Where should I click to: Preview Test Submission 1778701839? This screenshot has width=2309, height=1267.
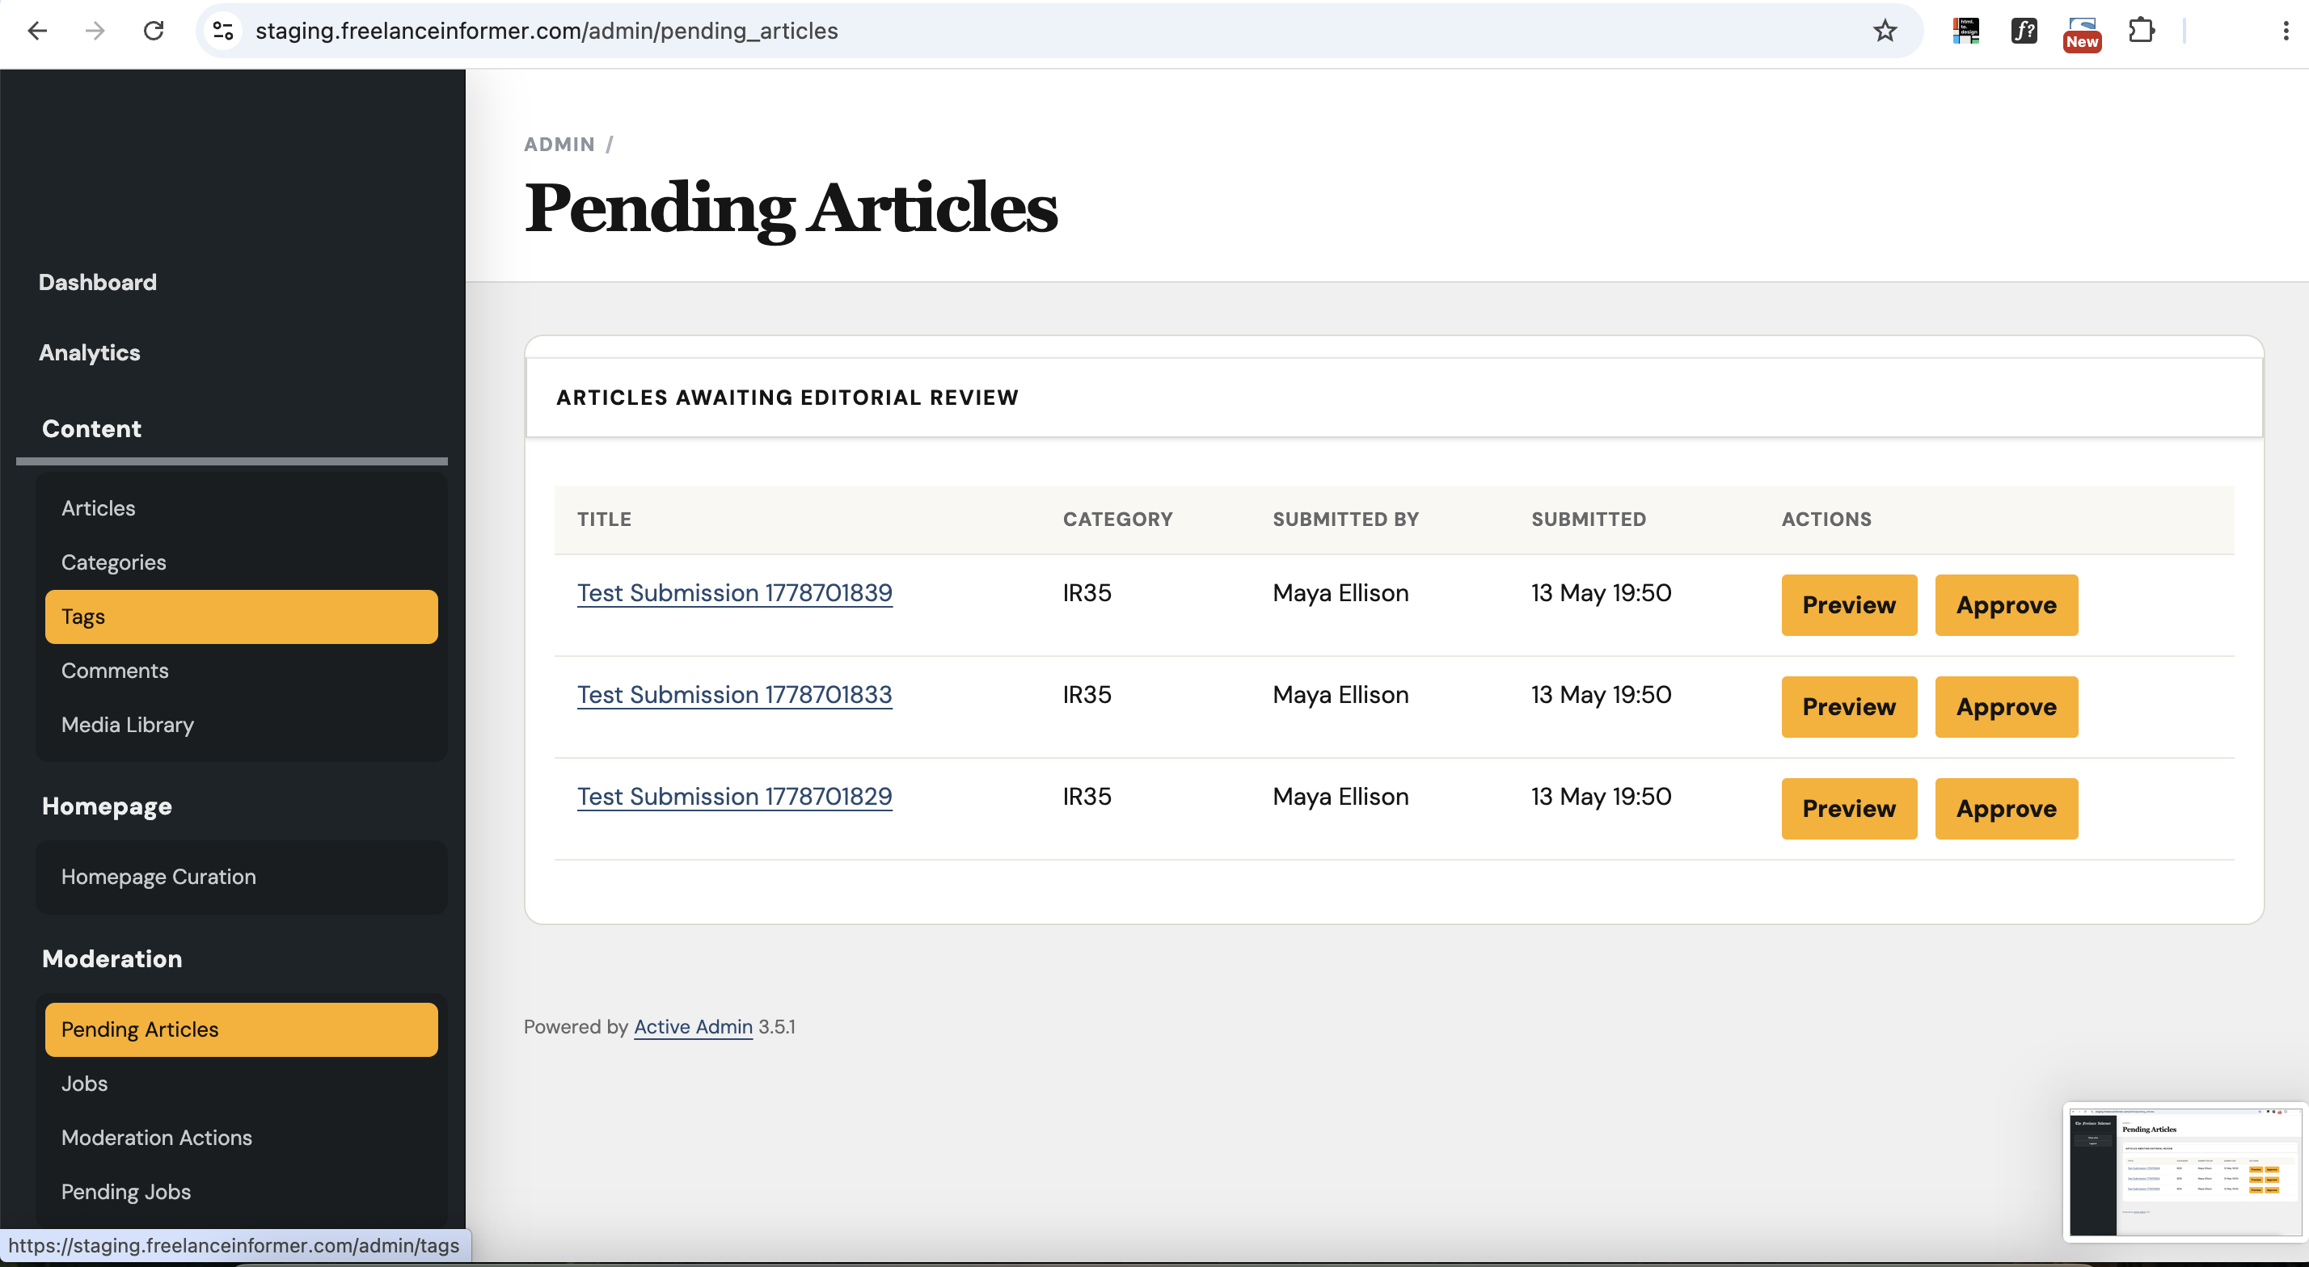pos(1849,605)
